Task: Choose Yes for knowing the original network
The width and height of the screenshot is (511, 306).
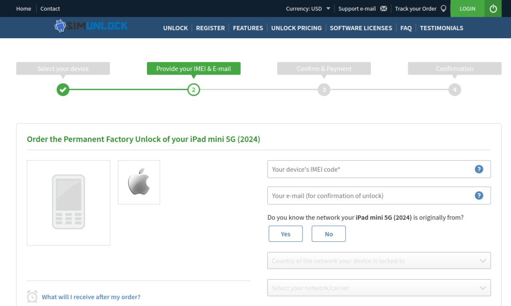Action: point(285,234)
